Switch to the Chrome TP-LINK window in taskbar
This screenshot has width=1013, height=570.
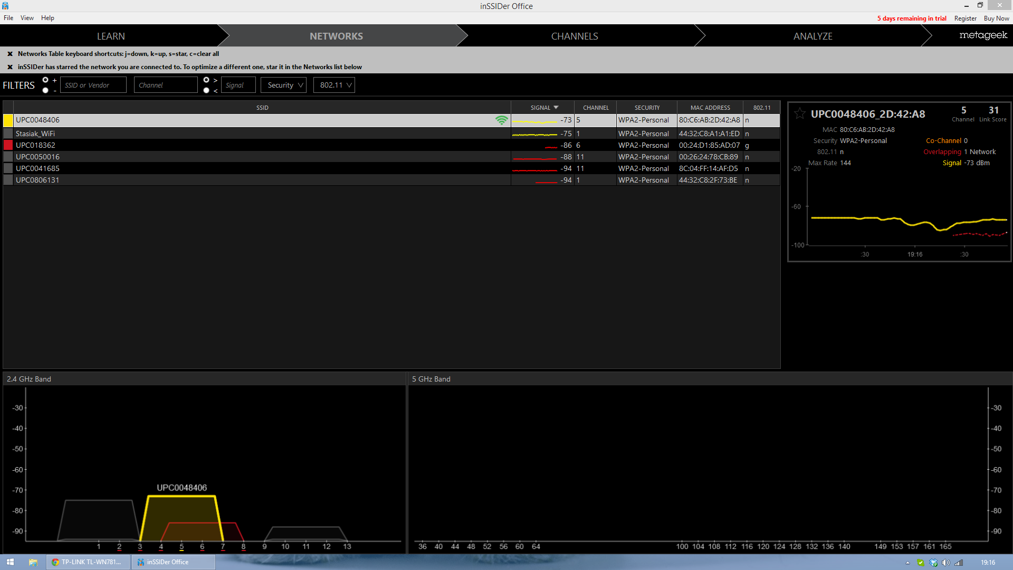[x=89, y=562]
